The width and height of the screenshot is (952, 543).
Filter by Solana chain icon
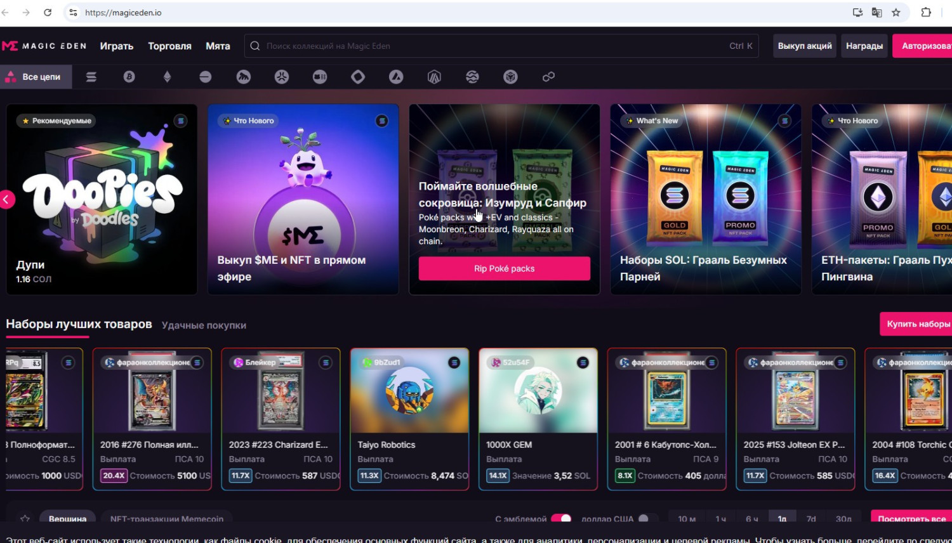(x=91, y=77)
